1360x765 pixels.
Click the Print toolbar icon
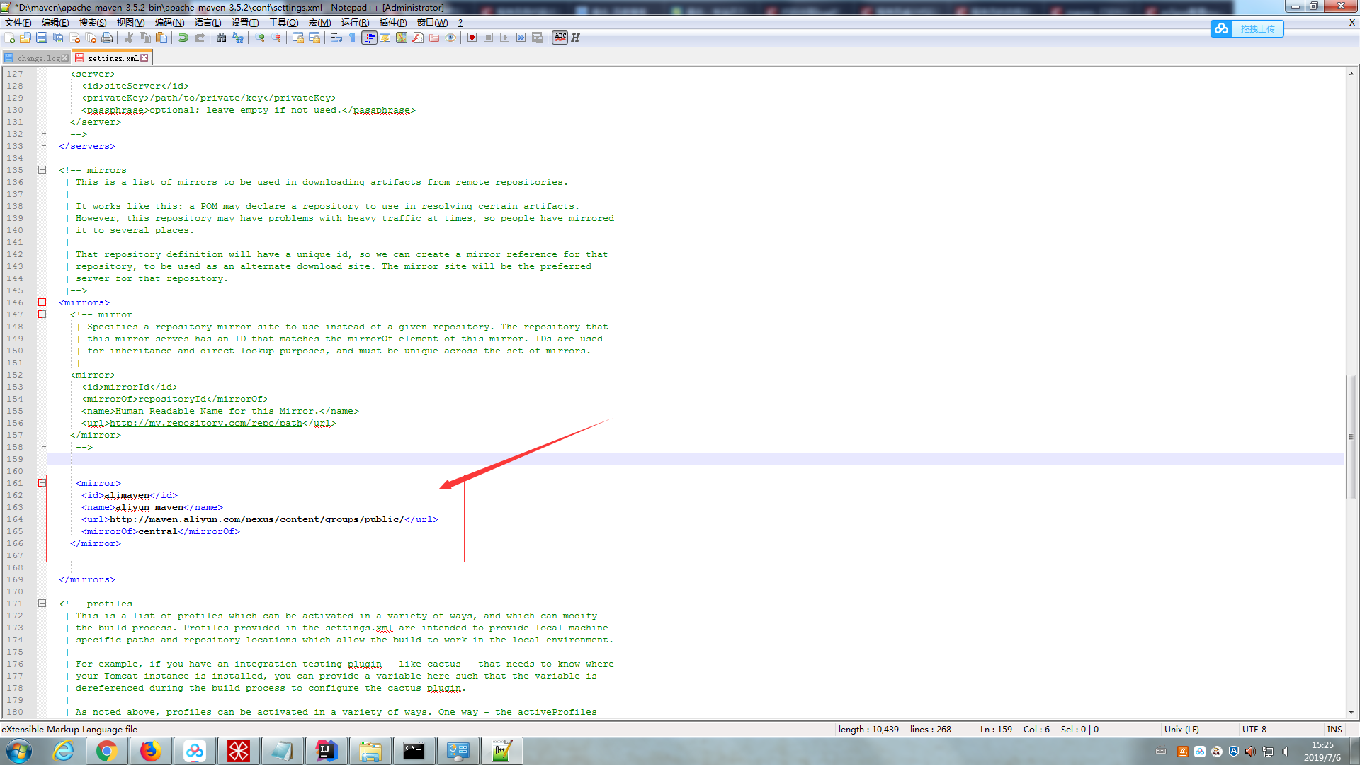tap(107, 38)
